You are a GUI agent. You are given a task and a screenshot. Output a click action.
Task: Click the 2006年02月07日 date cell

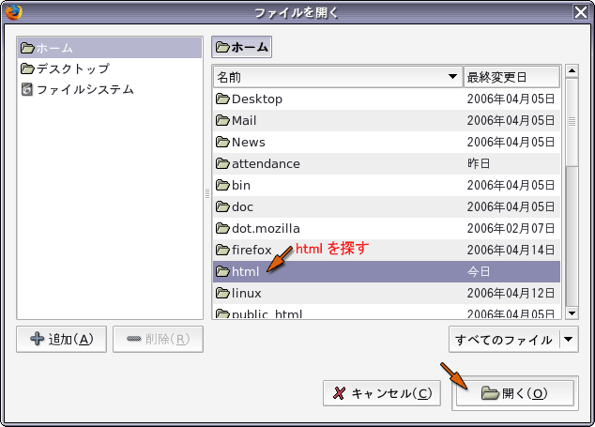click(x=511, y=228)
